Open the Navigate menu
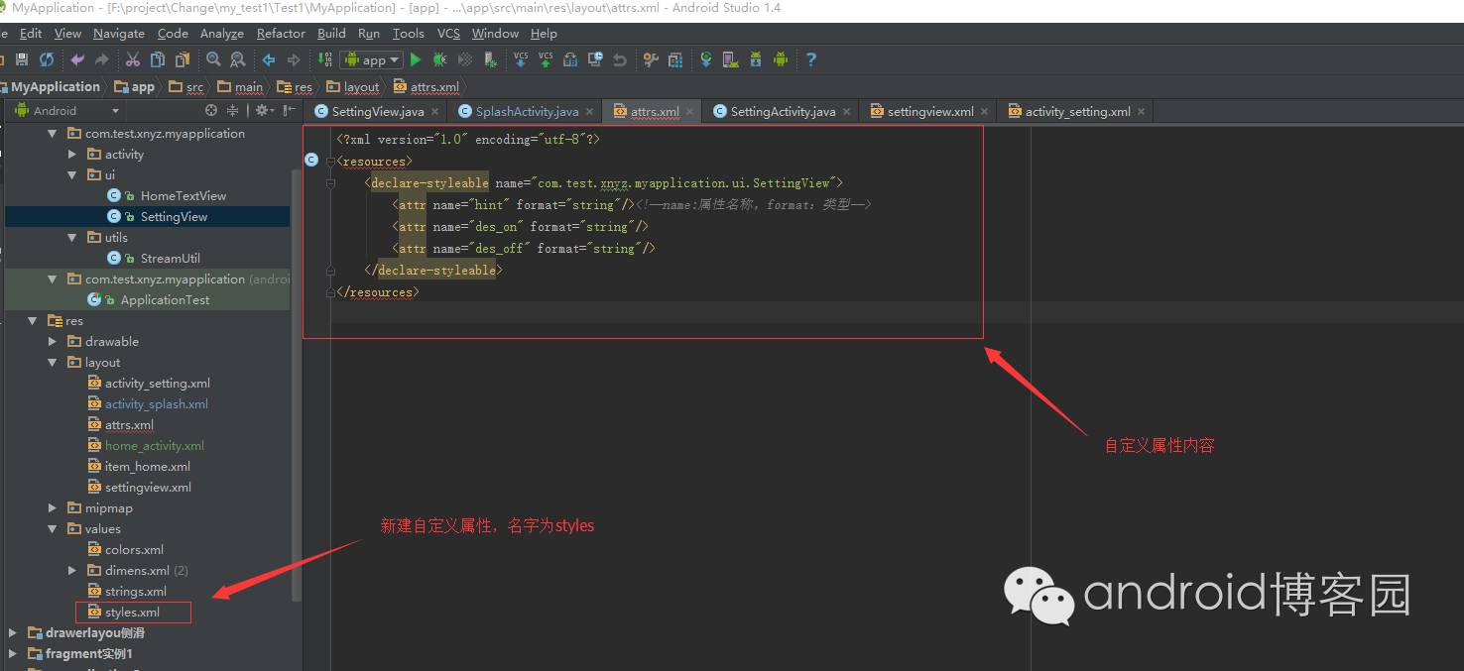 (x=119, y=34)
